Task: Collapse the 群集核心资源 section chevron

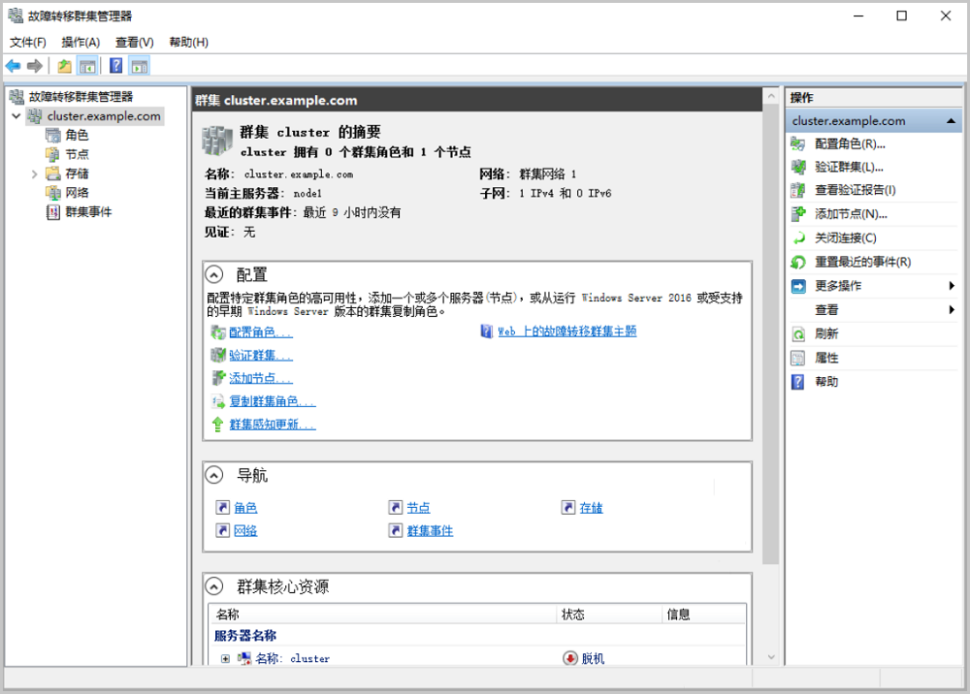Action: pyautogui.click(x=214, y=586)
